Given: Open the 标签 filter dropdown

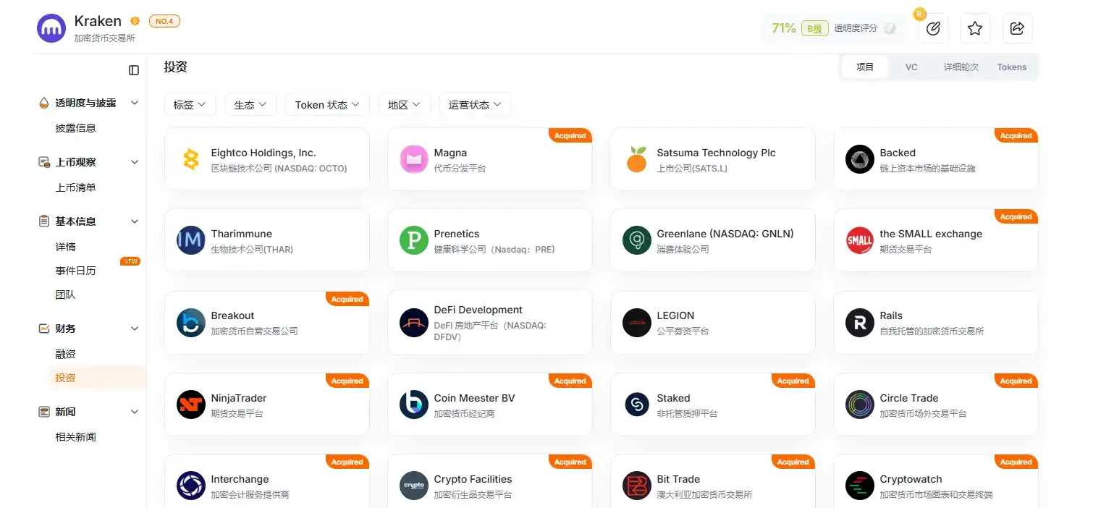Looking at the screenshot, I should [190, 104].
